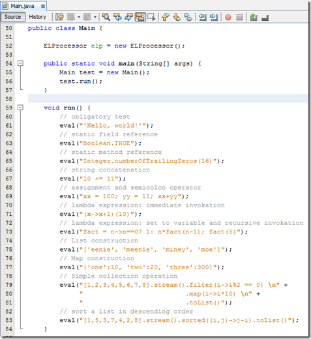Toggle Rectangular Selection mode icon
Viewport: 311px width, 339px height.
click(x=151, y=17)
